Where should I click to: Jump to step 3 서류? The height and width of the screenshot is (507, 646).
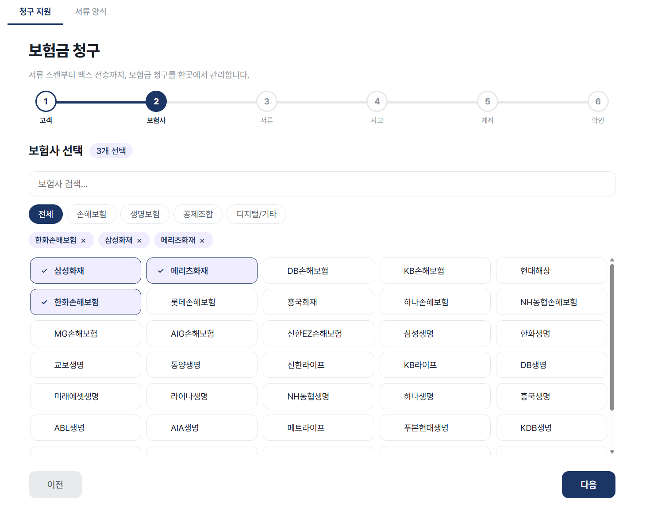click(266, 101)
